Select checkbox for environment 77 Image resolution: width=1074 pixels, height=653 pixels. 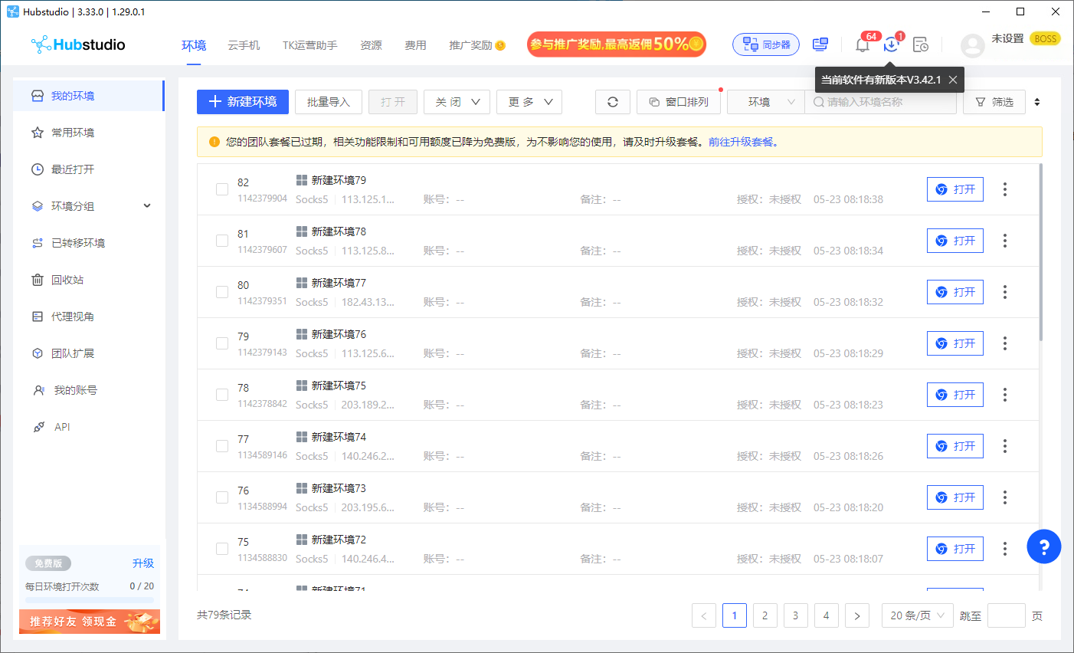click(222, 446)
